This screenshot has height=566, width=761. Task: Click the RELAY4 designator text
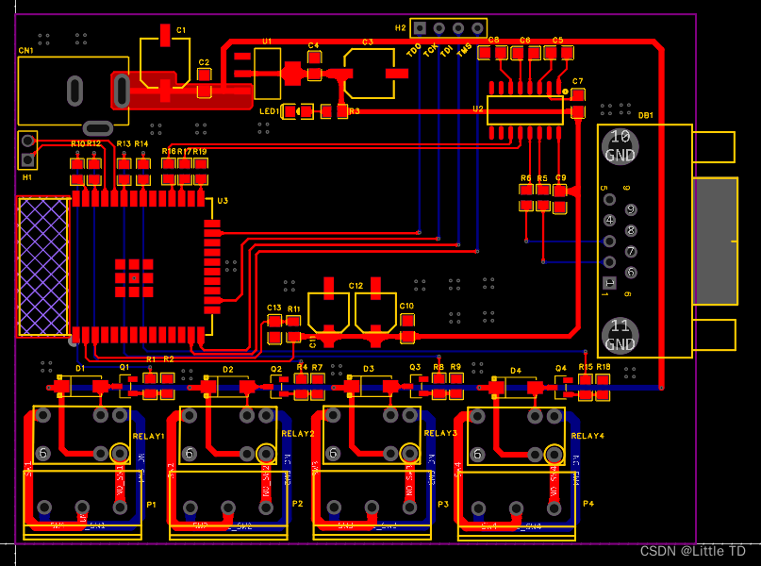[x=587, y=436]
